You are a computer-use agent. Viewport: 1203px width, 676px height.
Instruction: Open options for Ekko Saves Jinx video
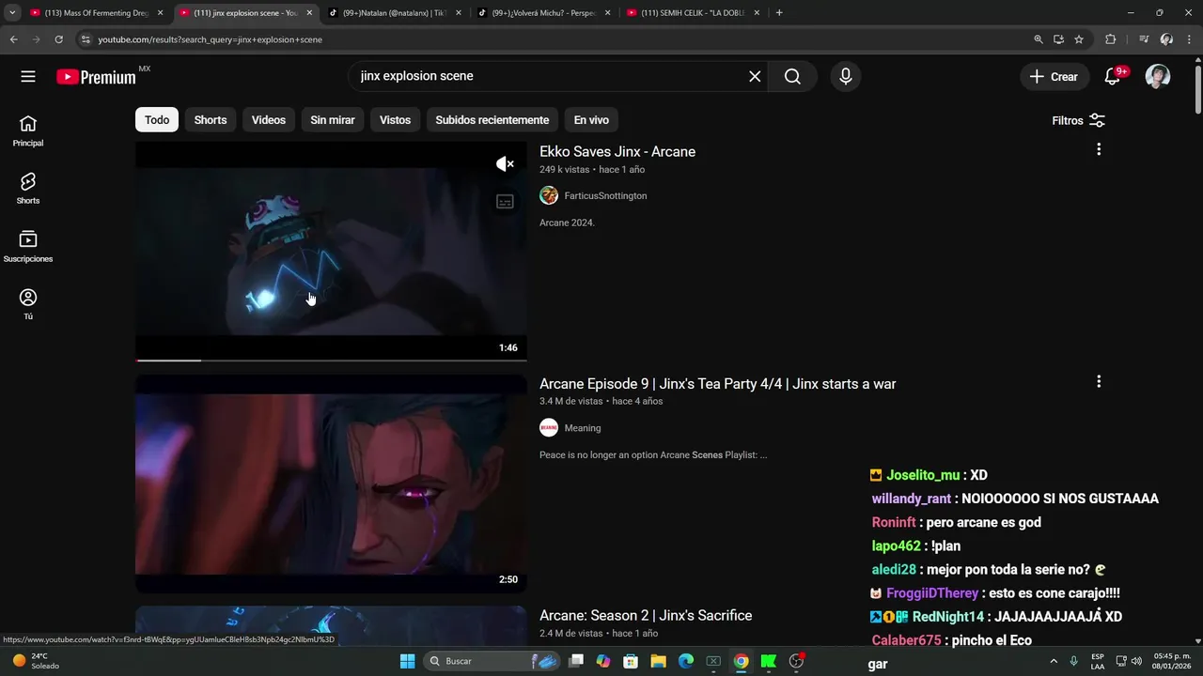click(1099, 149)
